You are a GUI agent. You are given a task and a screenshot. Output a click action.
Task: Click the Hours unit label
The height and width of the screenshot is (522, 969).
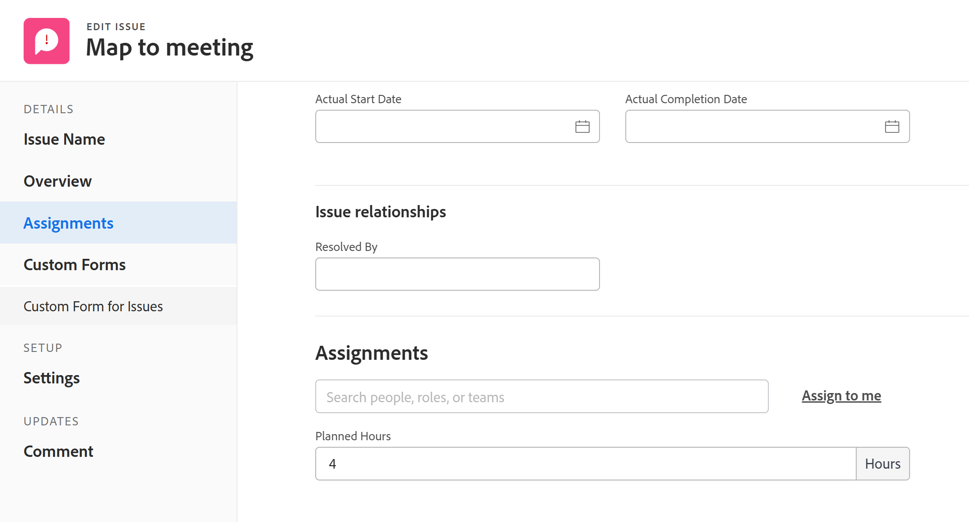tap(882, 463)
